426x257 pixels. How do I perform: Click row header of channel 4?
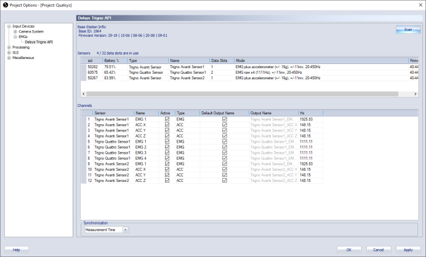point(84,136)
